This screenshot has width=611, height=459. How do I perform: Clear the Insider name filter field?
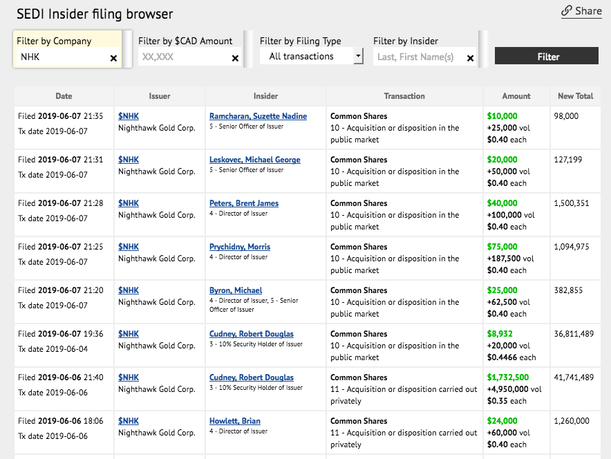click(470, 59)
